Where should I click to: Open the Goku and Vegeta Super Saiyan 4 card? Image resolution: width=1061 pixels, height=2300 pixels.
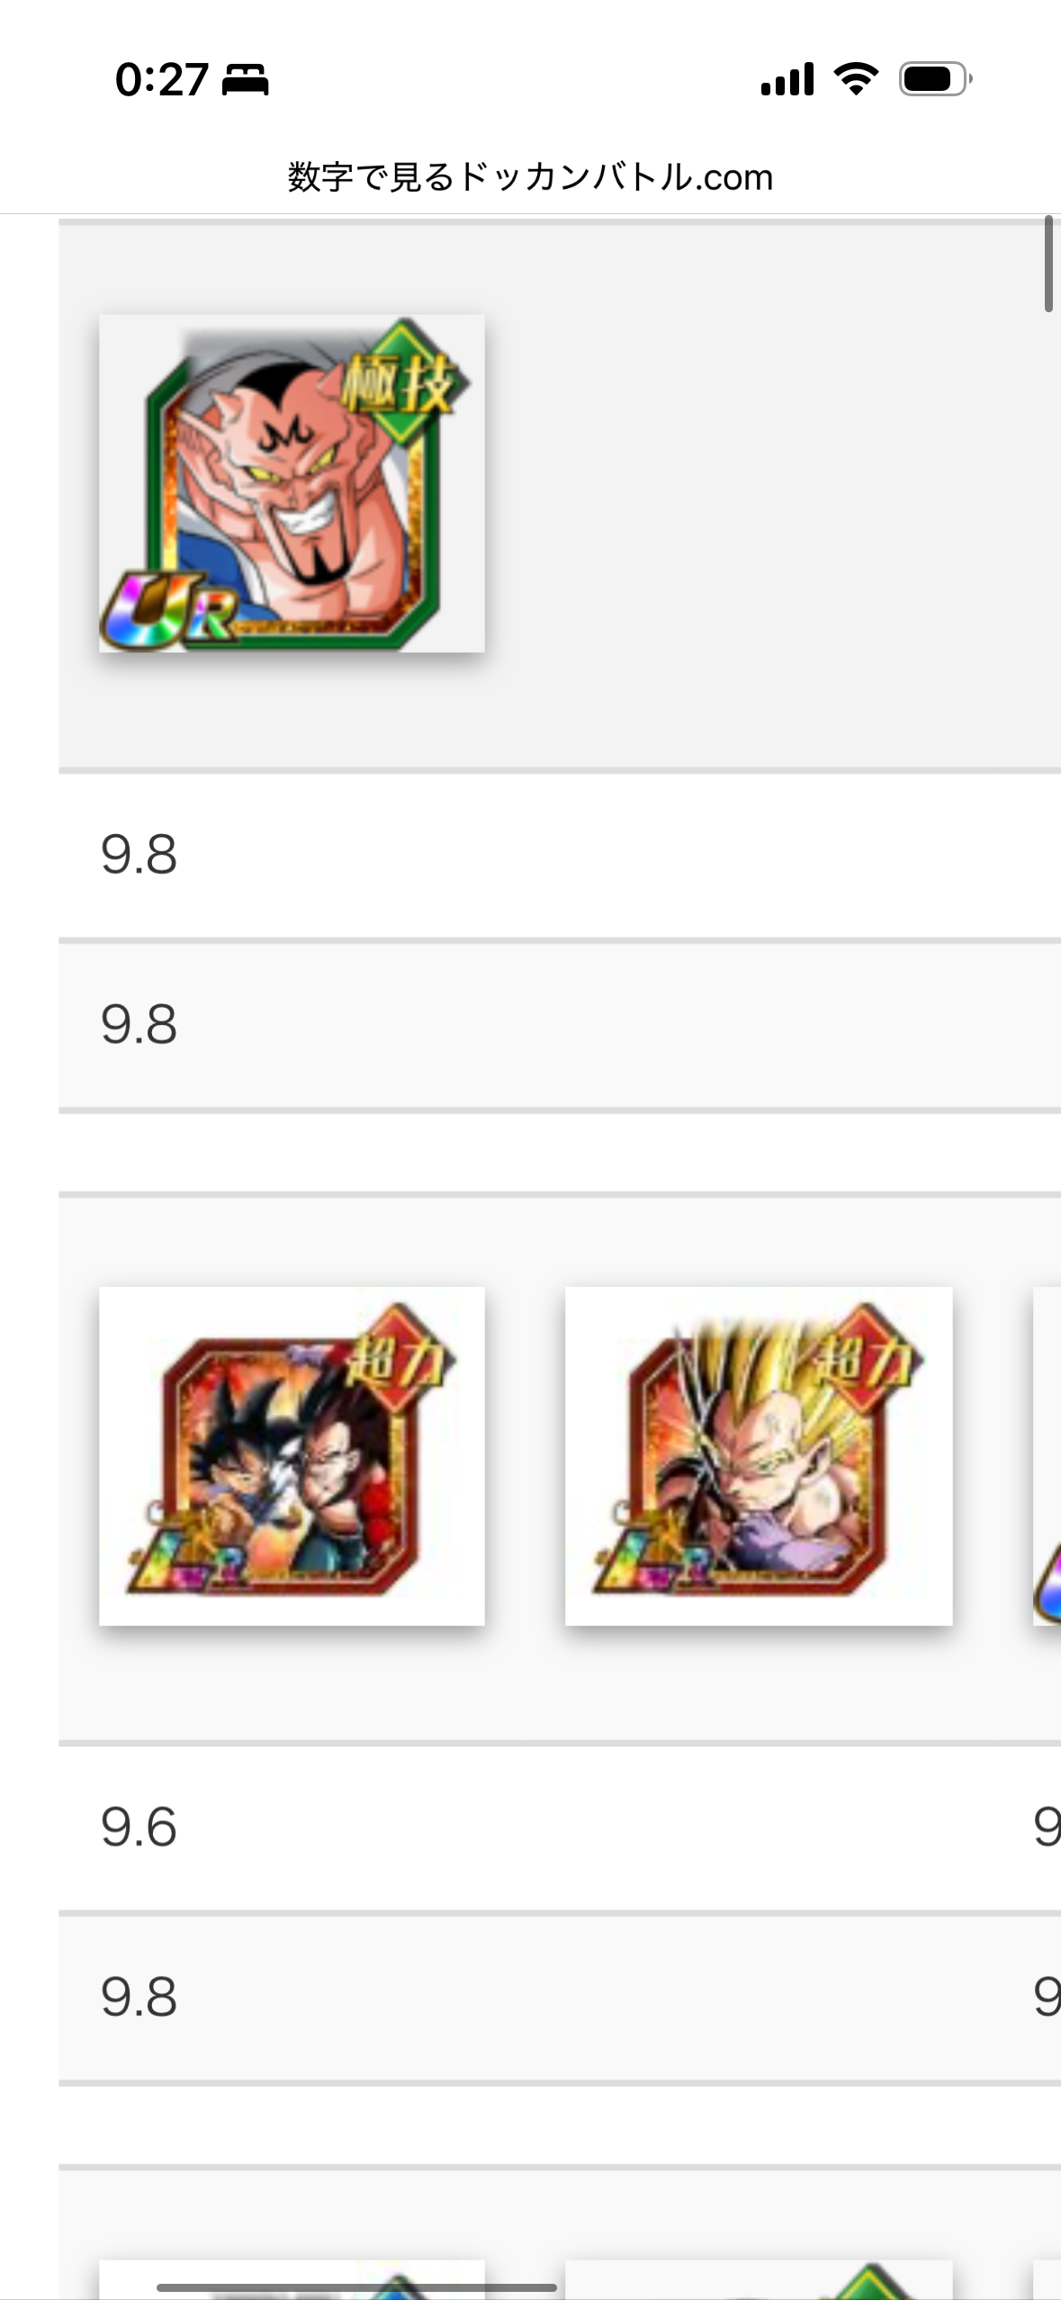pyautogui.click(x=292, y=1455)
